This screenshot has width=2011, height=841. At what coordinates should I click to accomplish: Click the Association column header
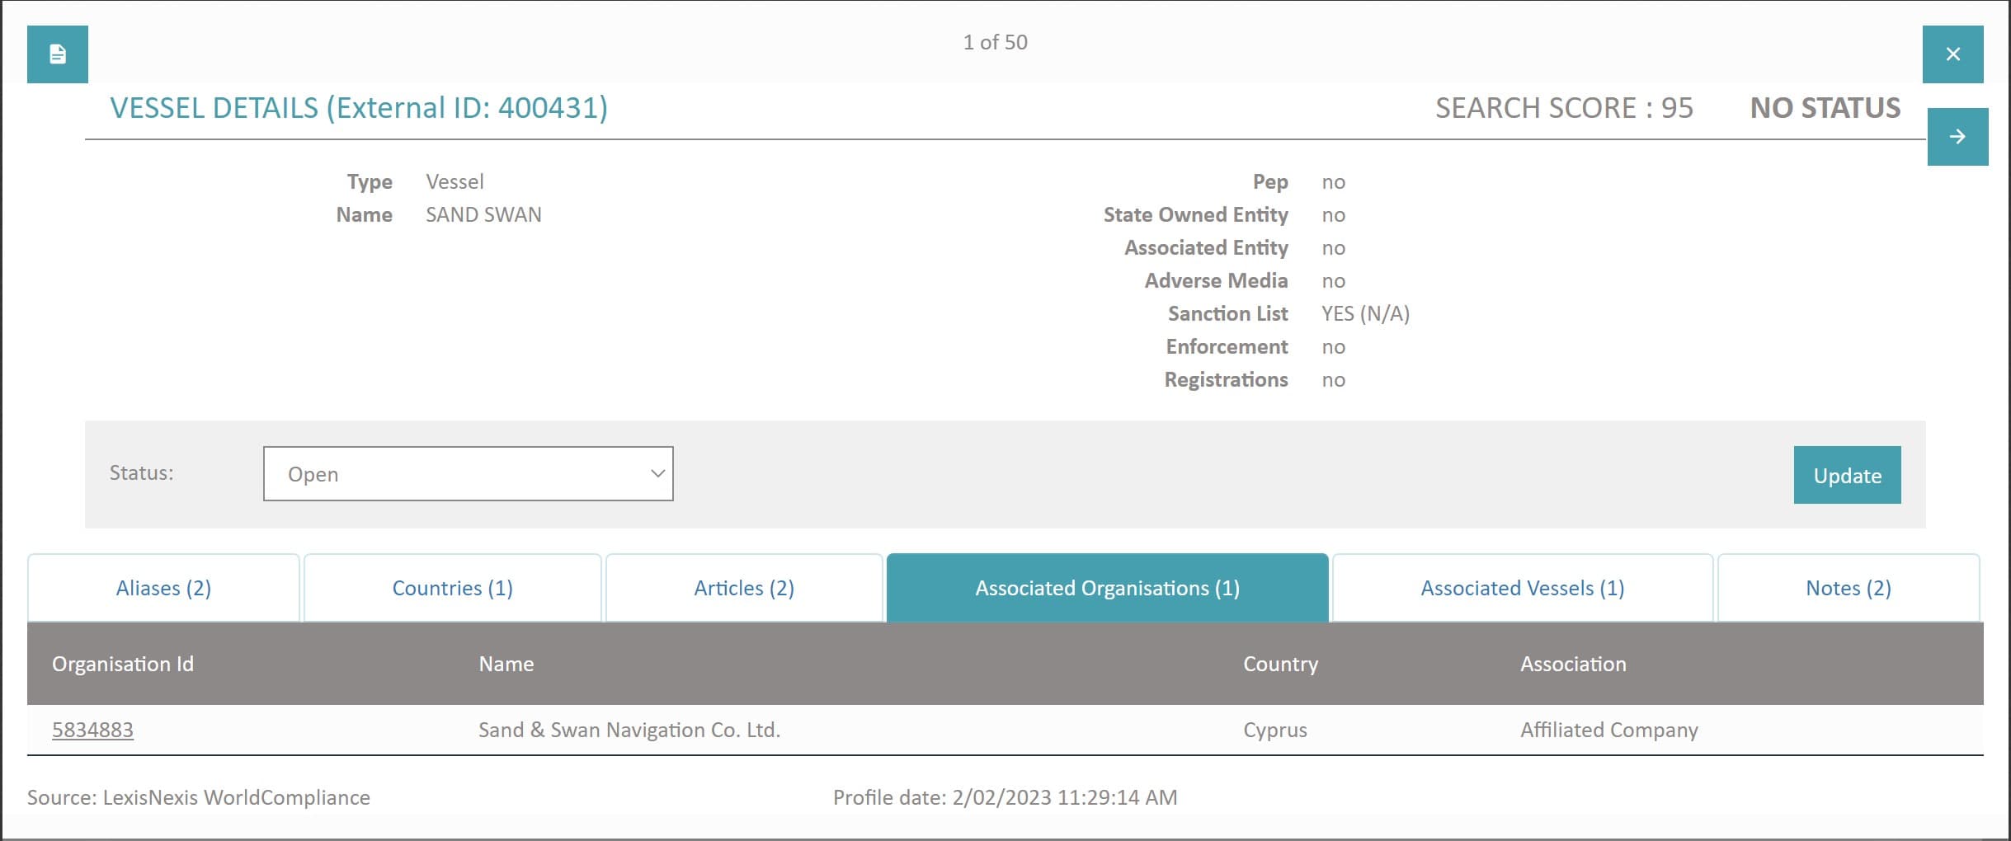(1573, 664)
